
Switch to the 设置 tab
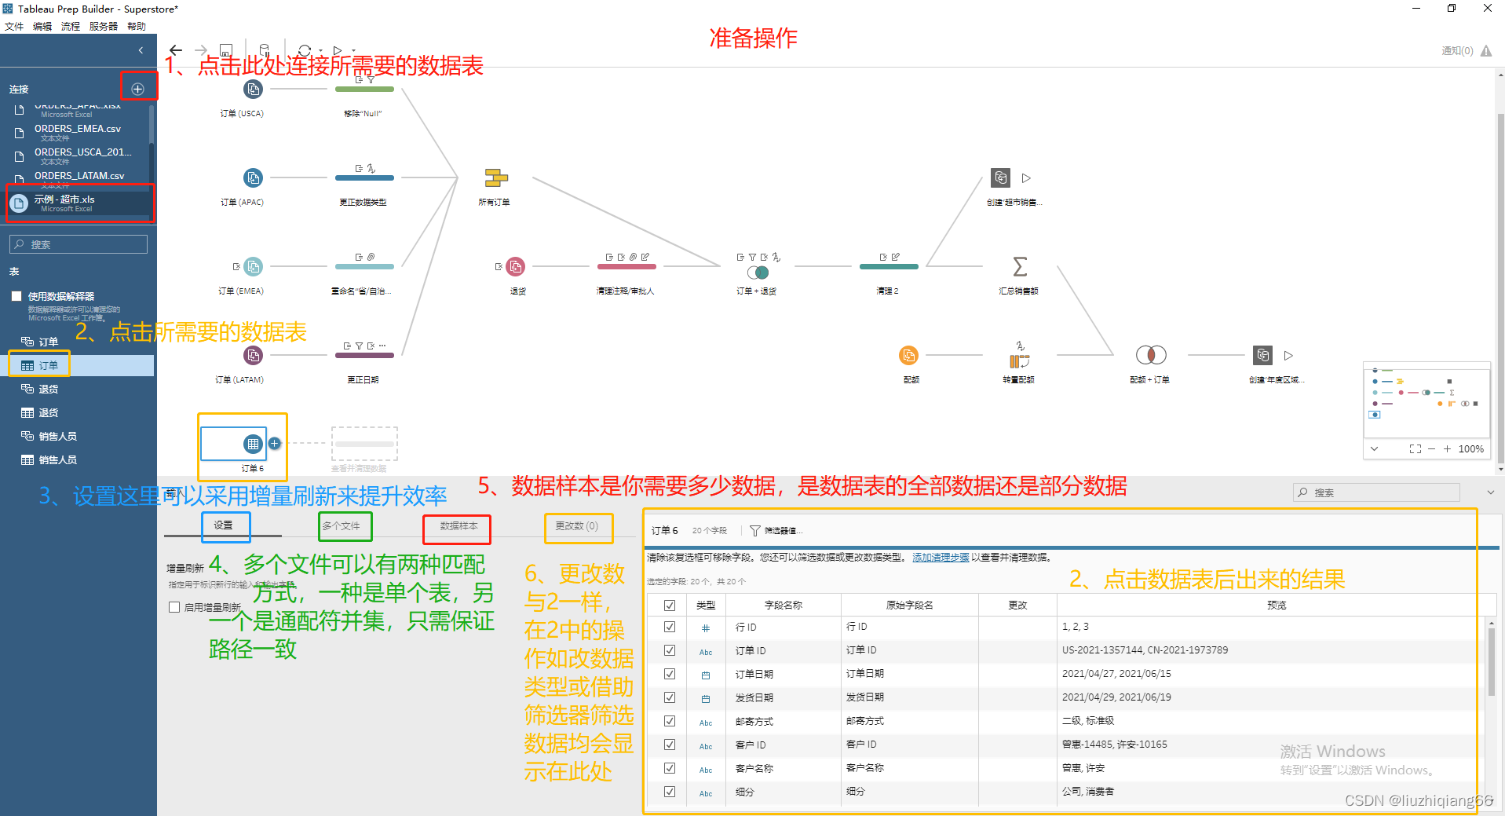224,525
